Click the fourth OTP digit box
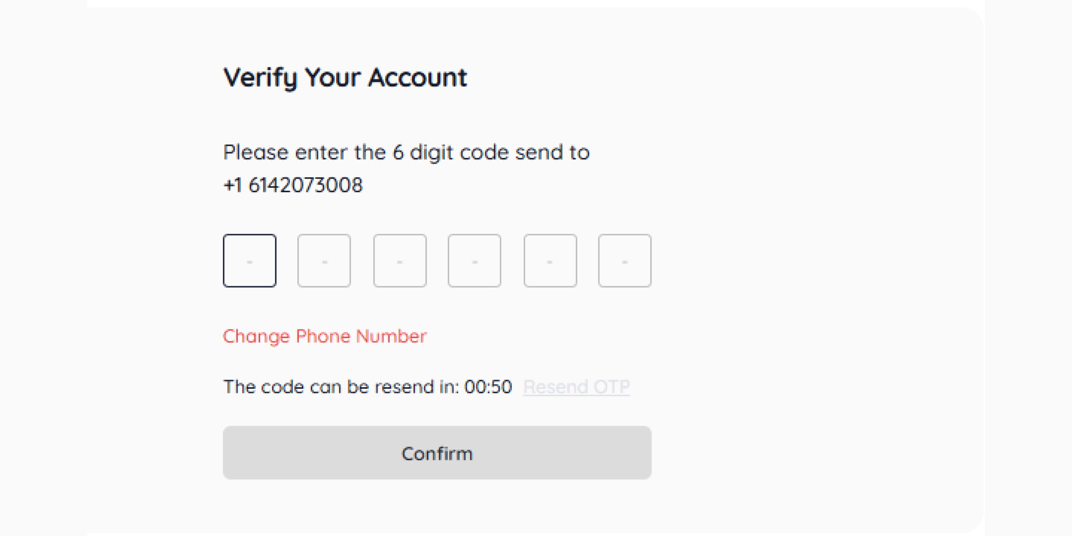 click(474, 261)
